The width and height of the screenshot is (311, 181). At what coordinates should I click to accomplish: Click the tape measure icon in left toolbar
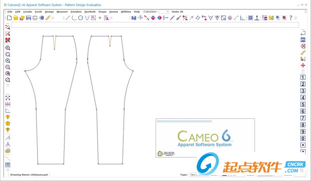[x=8, y=151]
